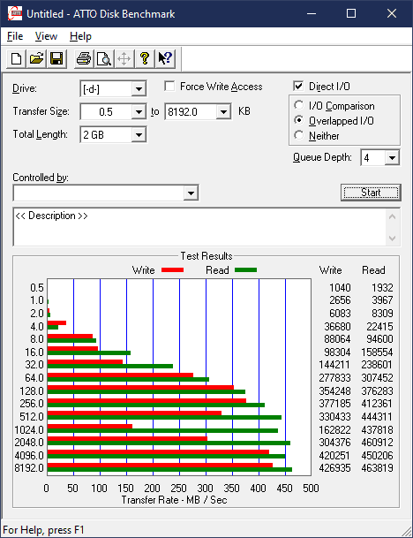The image size is (413, 538).
Task: Select the Overlapped I/O radio button
Action: (299, 120)
